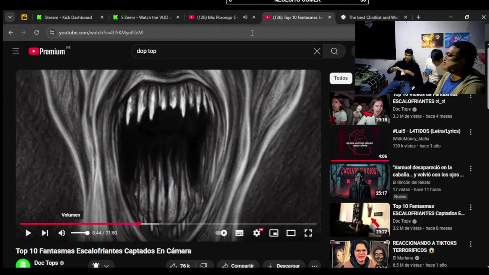This screenshot has height=275, width=489.
Task: Open the Compartir share button
Action: pos(238,266)
